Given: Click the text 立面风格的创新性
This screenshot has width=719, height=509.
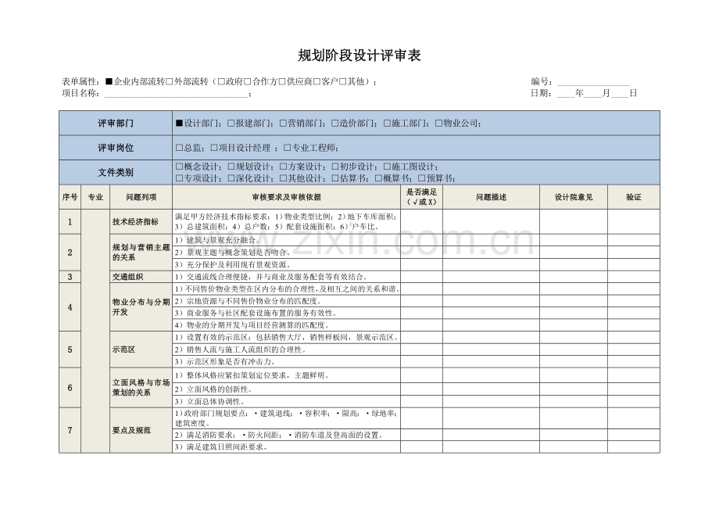Looking at the screenshot, I should [x=217, y=389].
